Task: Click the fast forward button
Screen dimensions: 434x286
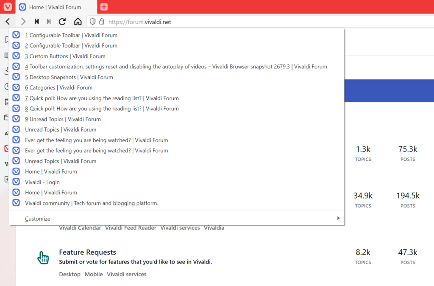Action: [x=49, y=22]
